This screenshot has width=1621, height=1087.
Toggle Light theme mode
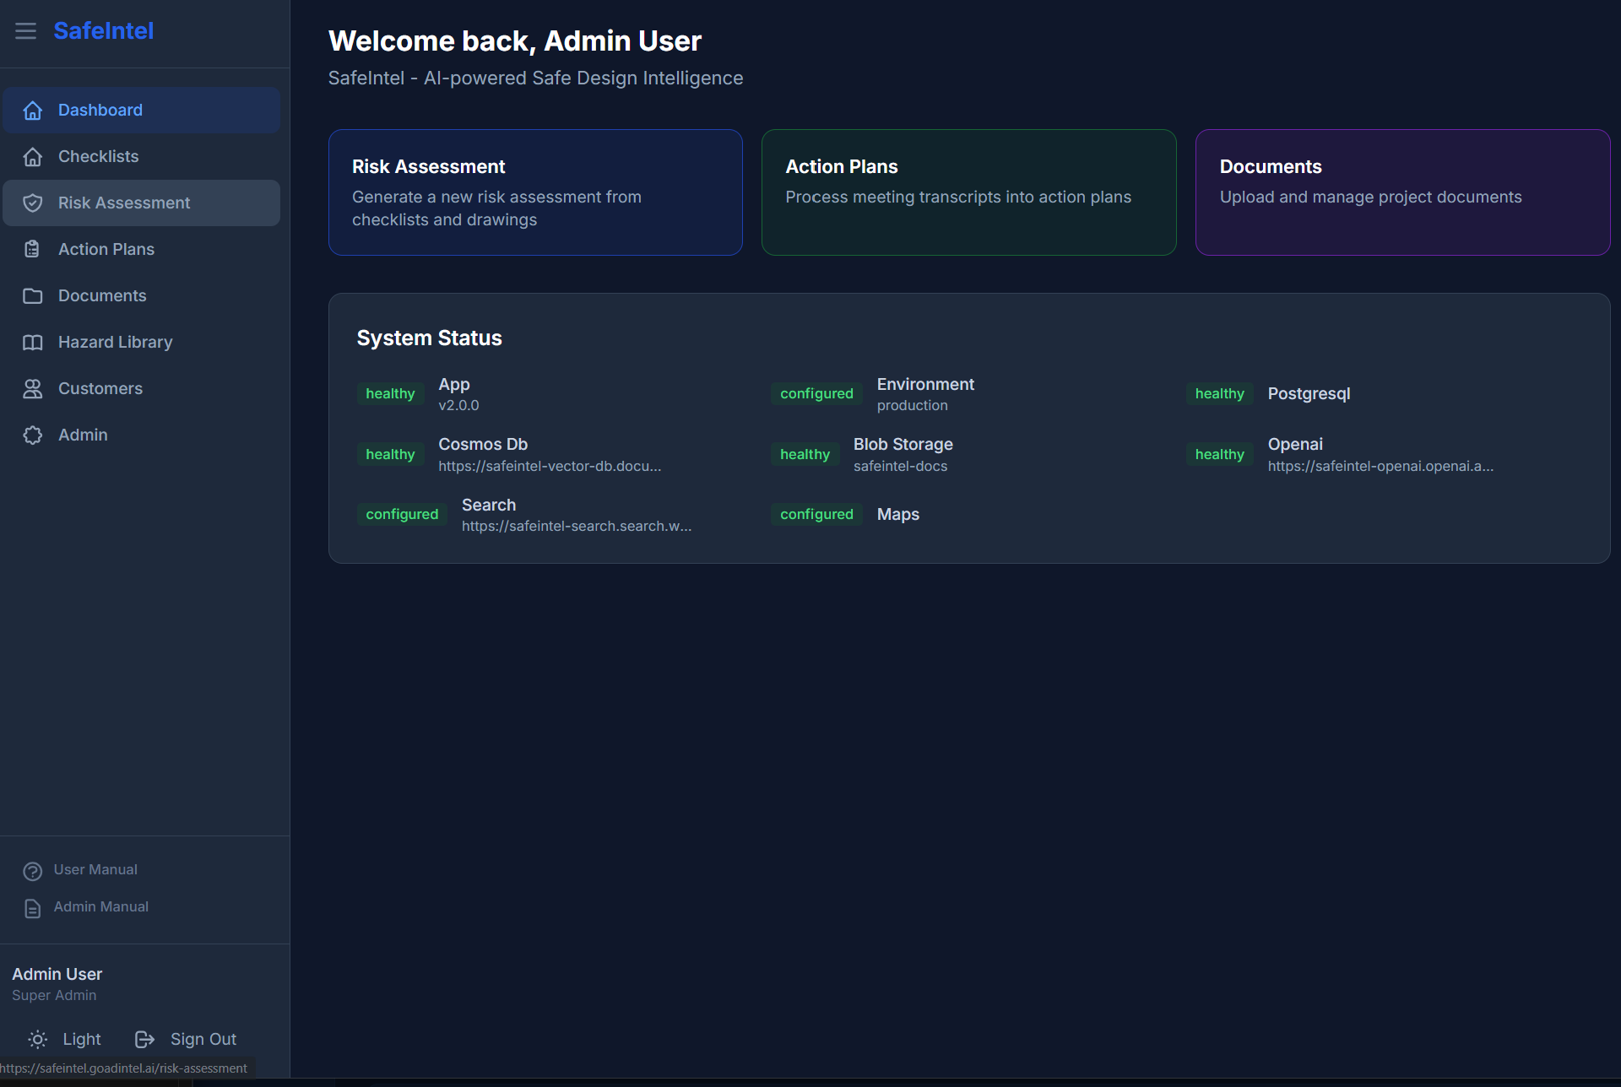(81, 1040)
